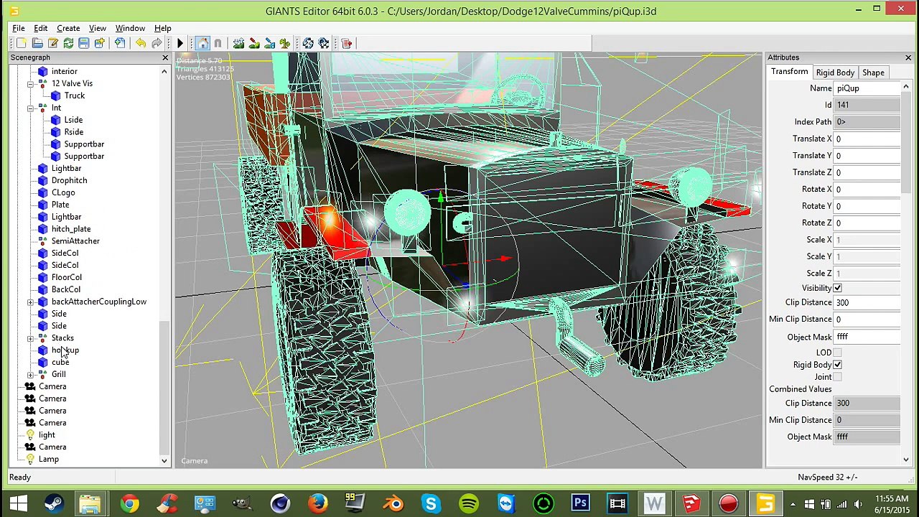Image resolution: width=919 pixels, height=517 pixels.
Task: Launch Blender from the taskbar
Action: pyautogui.click(x=393, y=503)
